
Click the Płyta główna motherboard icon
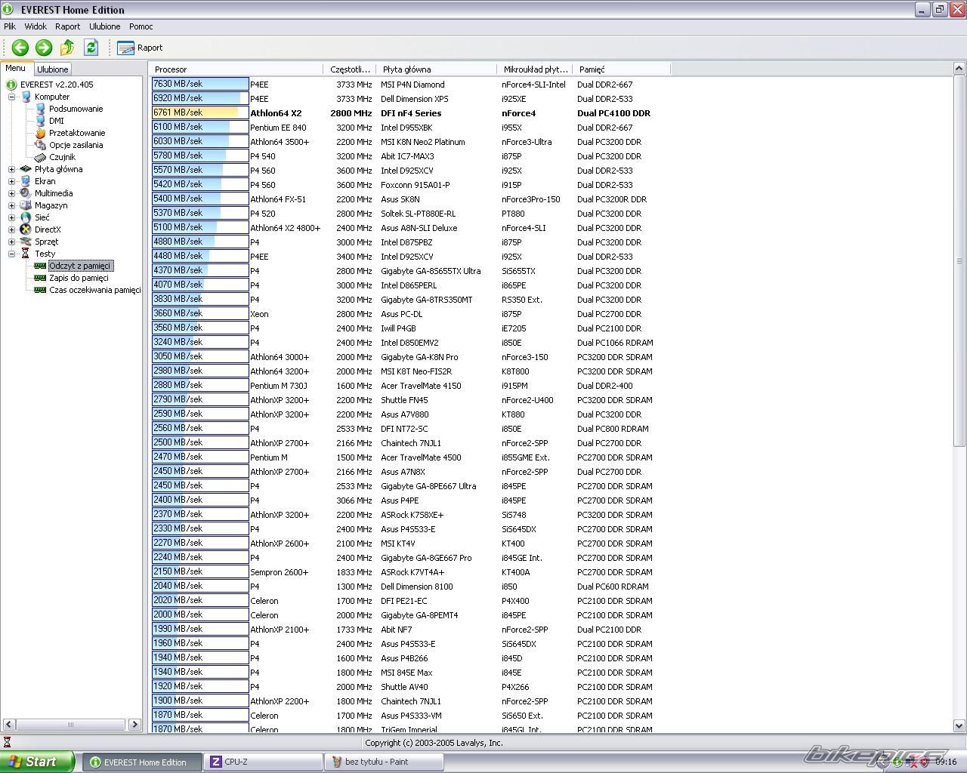26,169
